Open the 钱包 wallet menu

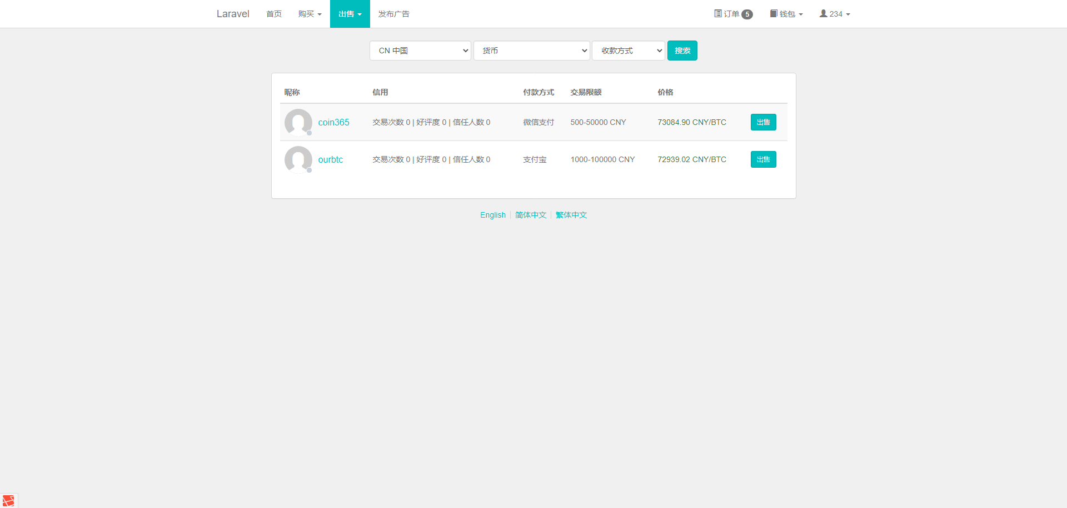click(786, 14)
